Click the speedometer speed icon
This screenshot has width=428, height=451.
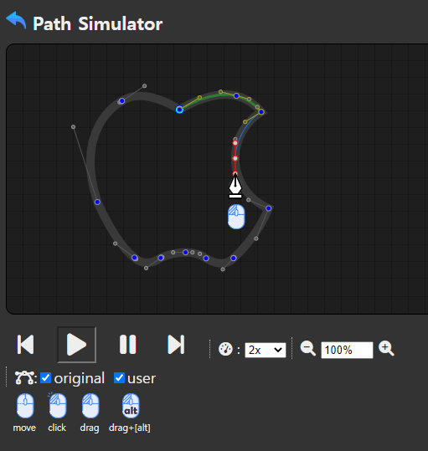coord(225,350)
